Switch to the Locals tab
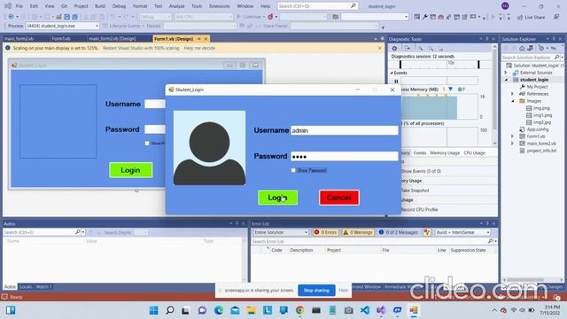This screenshot has width=567, height=319. [26, 287]
